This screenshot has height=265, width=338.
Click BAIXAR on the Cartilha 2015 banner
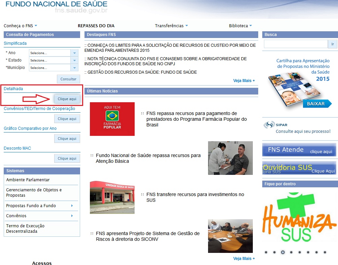click(x=315, y=104)
